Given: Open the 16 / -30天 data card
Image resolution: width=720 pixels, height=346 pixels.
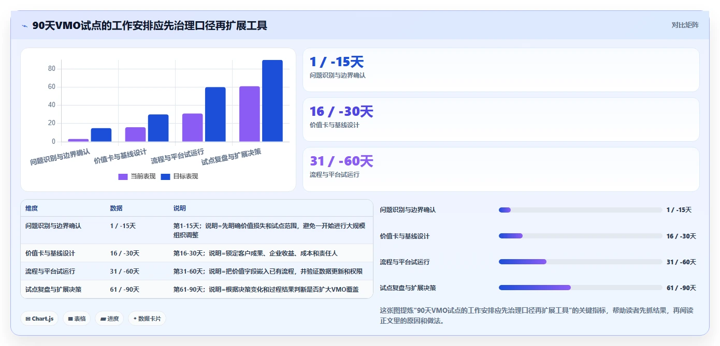Looking at the screenshot, I should pyautogui.click(x=501, y=119).
